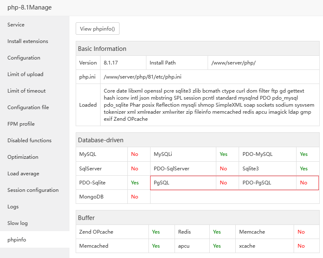Open the Logs section
Screen dimensions: 323x258
(13, 207)
